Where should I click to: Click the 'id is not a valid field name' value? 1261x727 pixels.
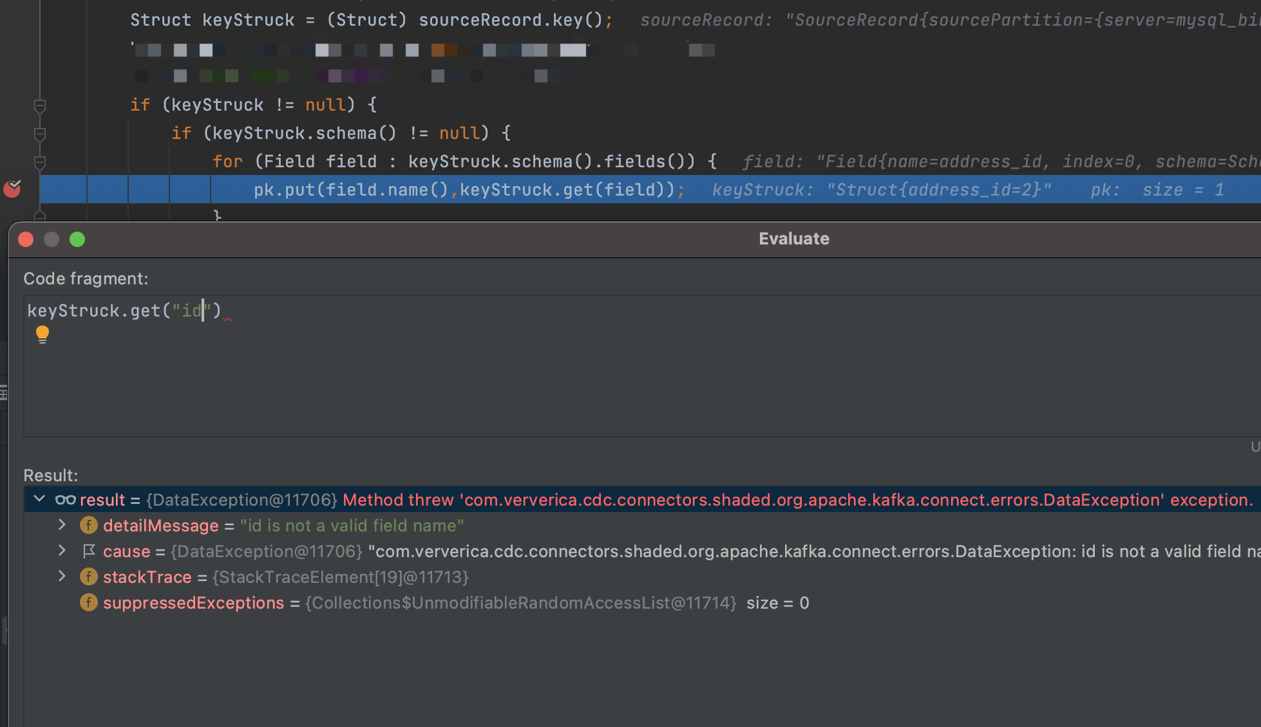click(x=352, y=525)
